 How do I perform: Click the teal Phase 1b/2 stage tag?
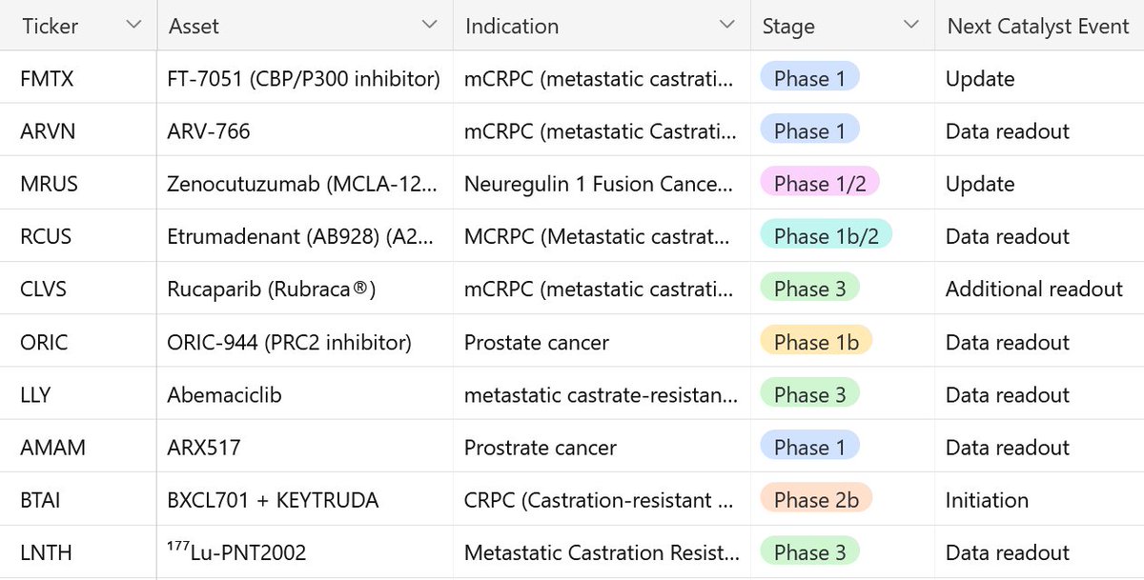pos(826,235)
